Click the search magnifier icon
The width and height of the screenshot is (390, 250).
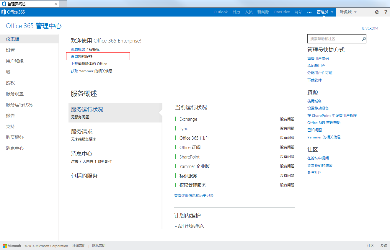point(364,39)
